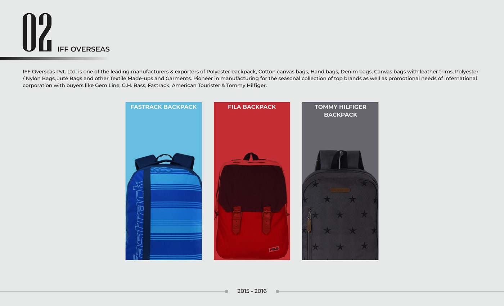The height and width of the screenshot is (306, 504).
Task: Select the red Fila backpack card
Action: (x=252, y=181)
